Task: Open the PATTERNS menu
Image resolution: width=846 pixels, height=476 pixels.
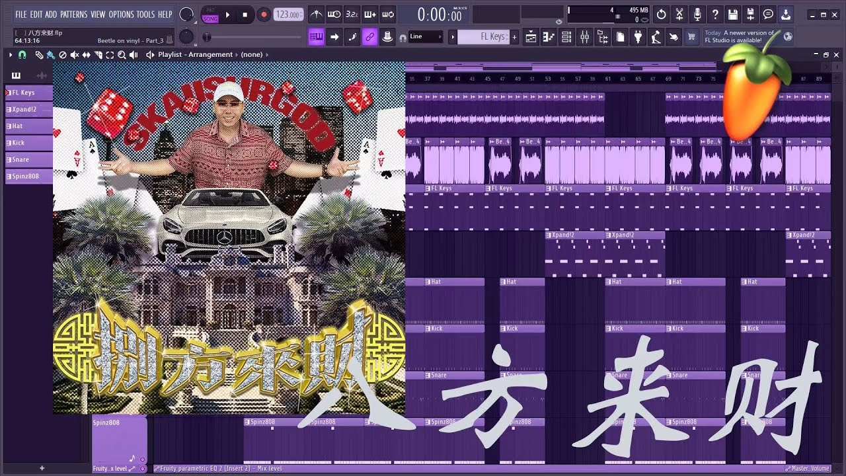Action: 74,14
